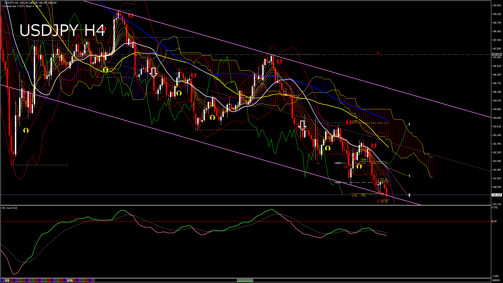Select the 9/16 date marker on timeline
The width and height of the screenshot is (503, 283).
click(x=70, y=280)
